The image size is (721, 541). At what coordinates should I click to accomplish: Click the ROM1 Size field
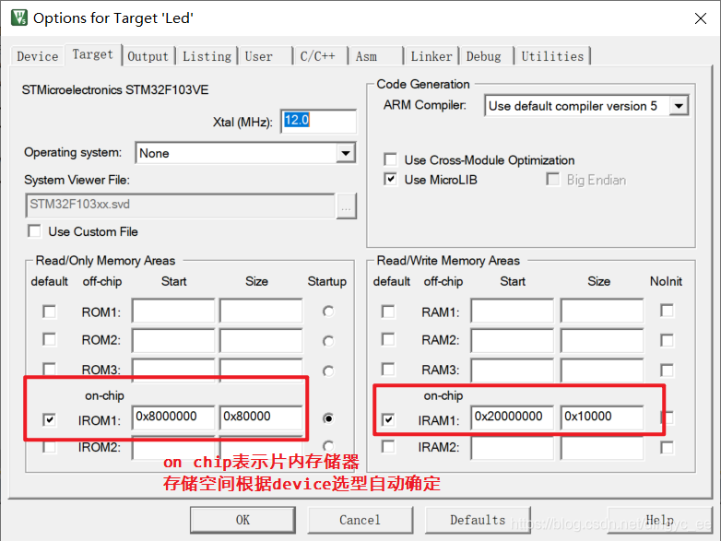click(261, 312)
